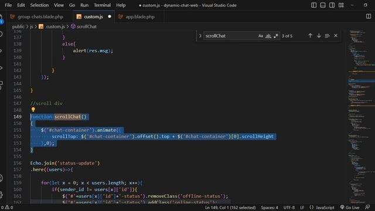Open Manage gear in activity bar
Image resolution: width=375 pixels, height=211 pixels.
pos(1,195)
